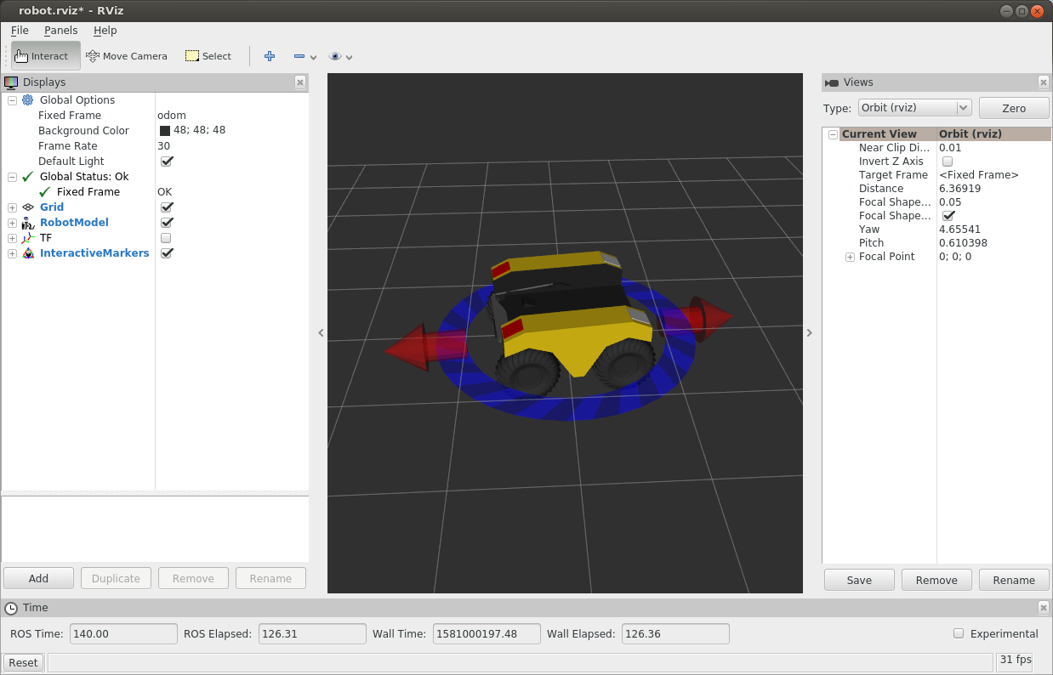
Task: Open the Panels menu
Action: click(x=60, y=30)
